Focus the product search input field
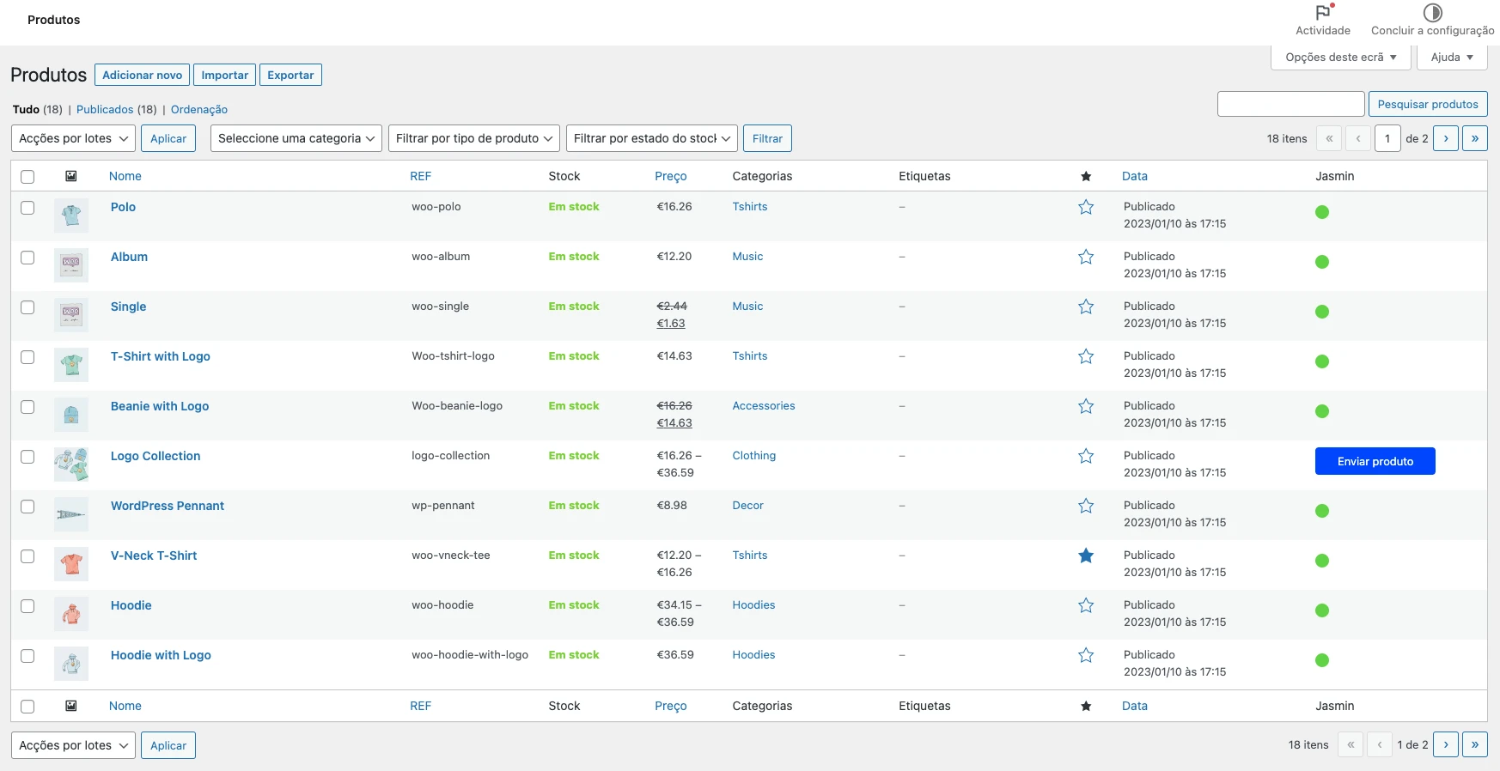 tap(1290, 105)
